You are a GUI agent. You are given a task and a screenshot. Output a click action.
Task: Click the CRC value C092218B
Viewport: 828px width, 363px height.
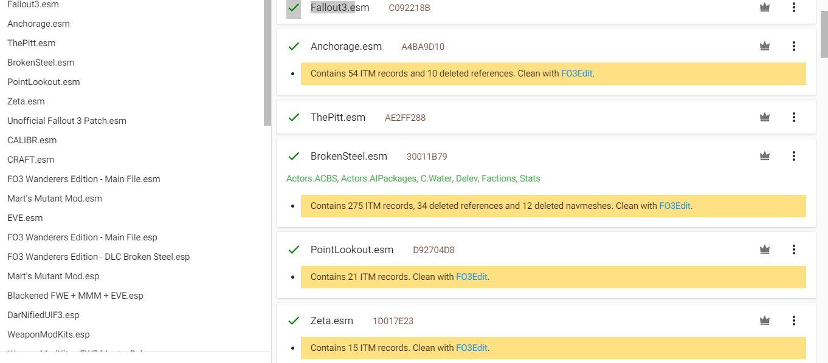coord(410,8)
